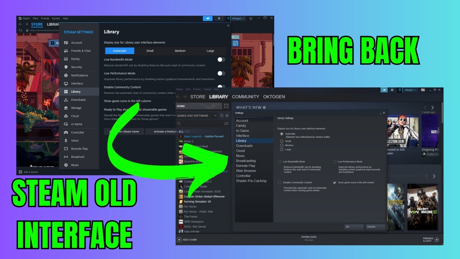Select the Medium radio button in old settings

point(282,145)
